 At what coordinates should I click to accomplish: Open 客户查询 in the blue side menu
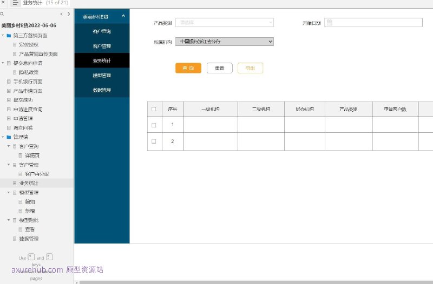pos(102,31)
